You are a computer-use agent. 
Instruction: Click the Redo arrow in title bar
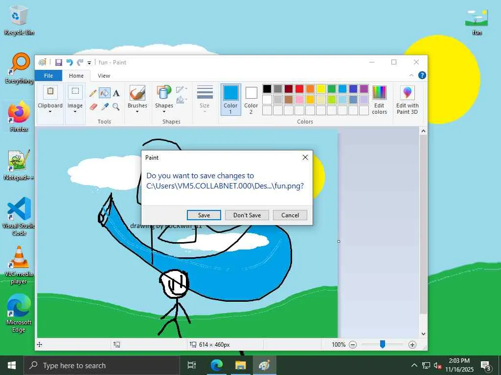(x=80, y=62)
